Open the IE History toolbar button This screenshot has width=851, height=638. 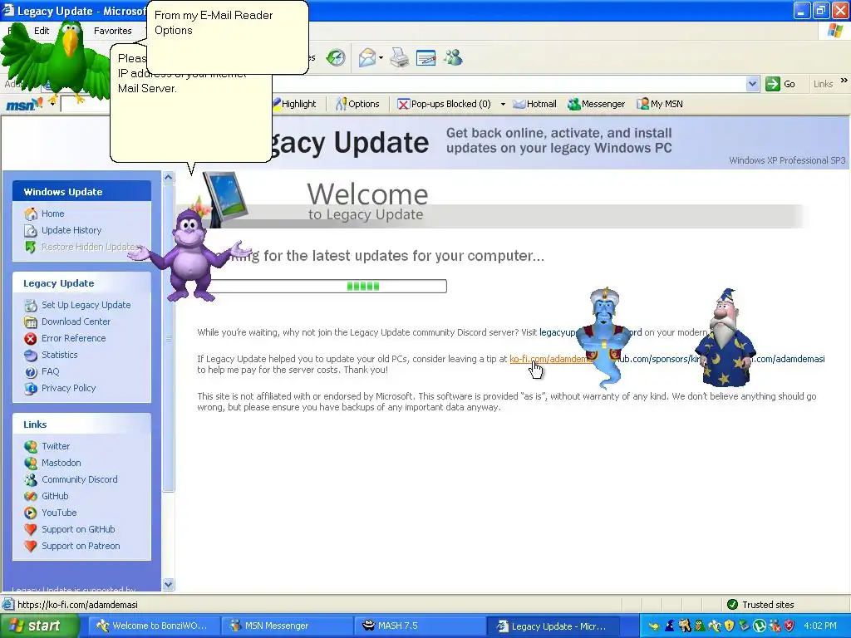tap(336, 57)
